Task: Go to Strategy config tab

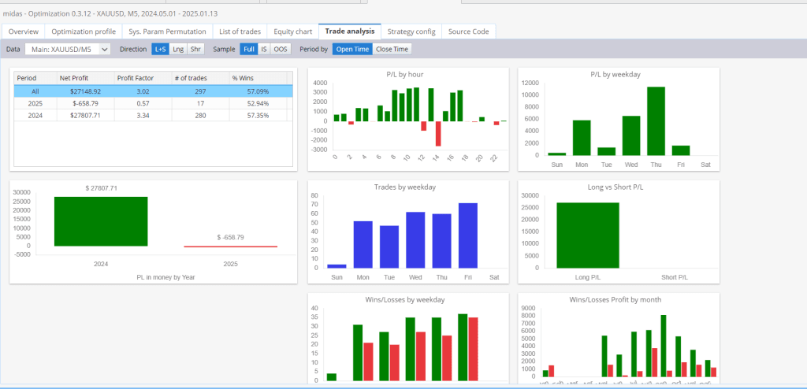Action: point(411,31)
